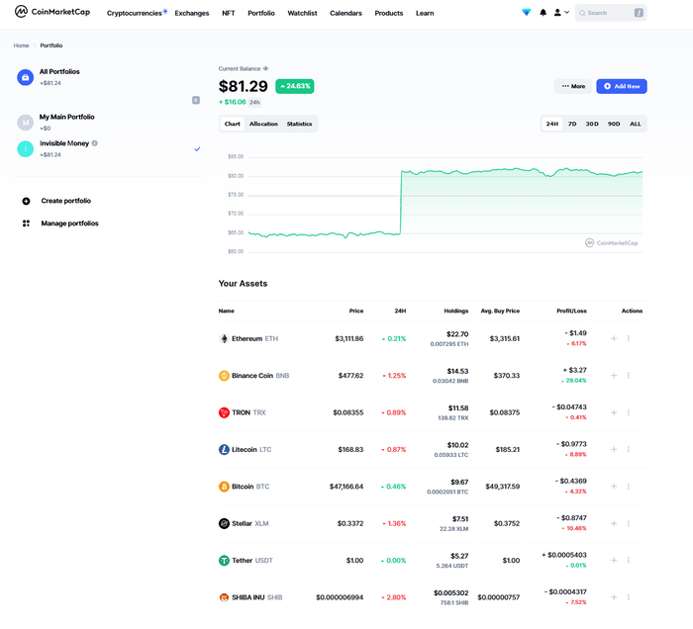
Task: Click the Add New button
Action: (x=622, y=86)
